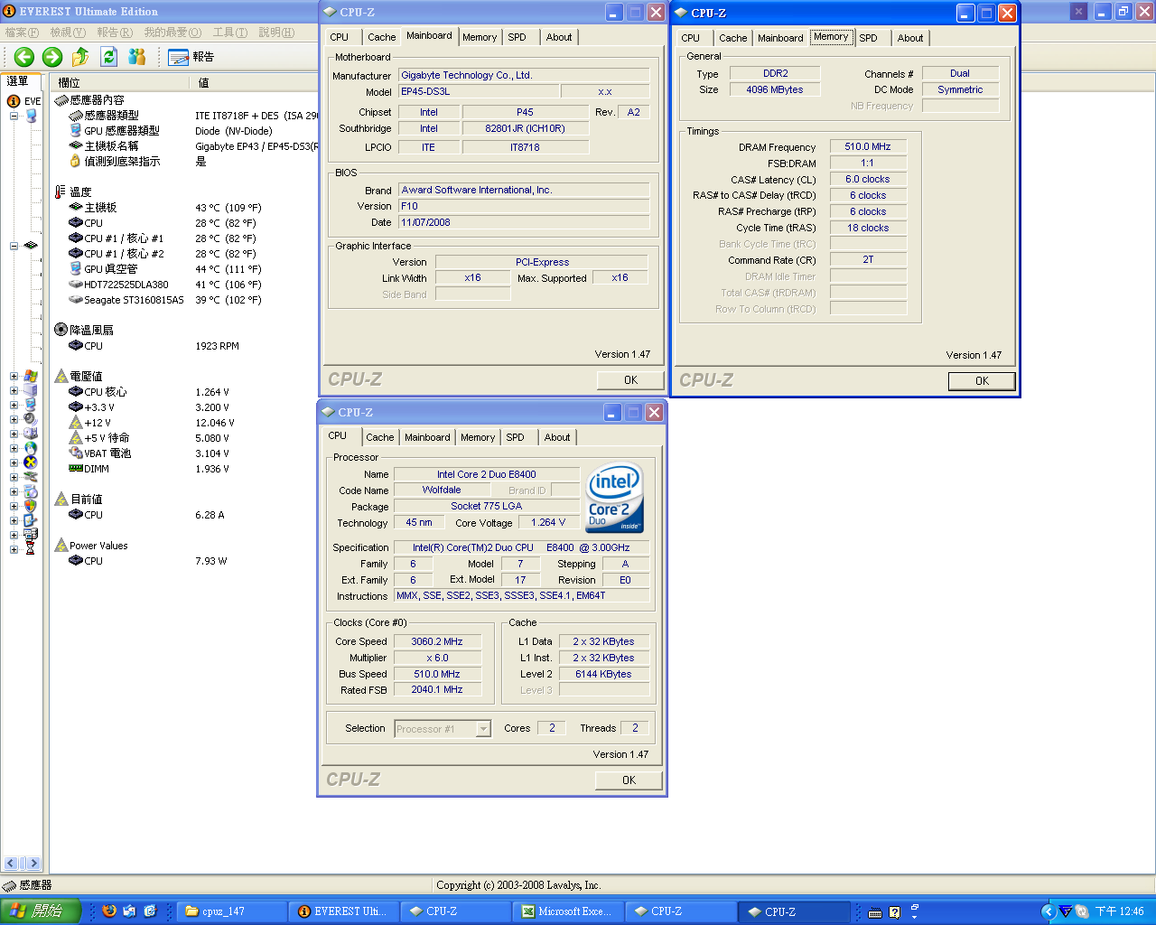1156x925 pixels.
Task: Click OK in the Mainboard CPU-Z window
Action: pos(630,380)
